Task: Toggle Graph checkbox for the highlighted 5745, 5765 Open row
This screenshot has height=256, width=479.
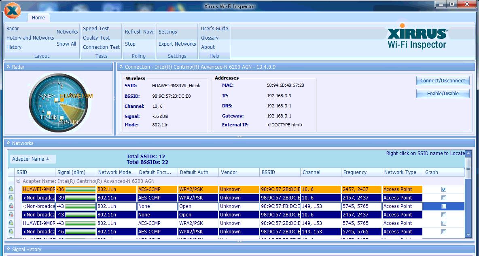Action: [x=443, y=206]
